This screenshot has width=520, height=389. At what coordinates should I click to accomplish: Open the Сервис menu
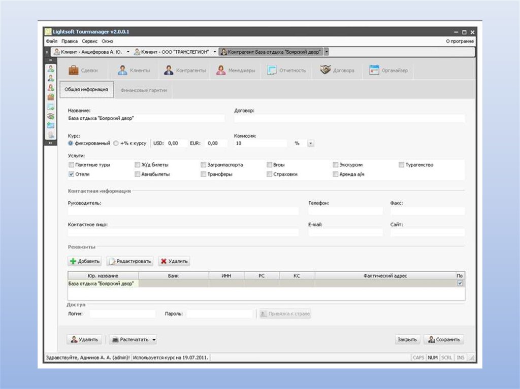(x=89, y=41)
